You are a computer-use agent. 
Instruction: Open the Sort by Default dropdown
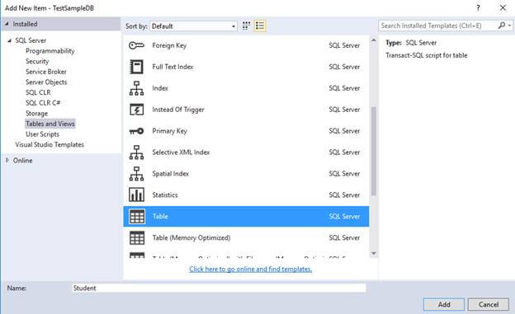point(193,26)
